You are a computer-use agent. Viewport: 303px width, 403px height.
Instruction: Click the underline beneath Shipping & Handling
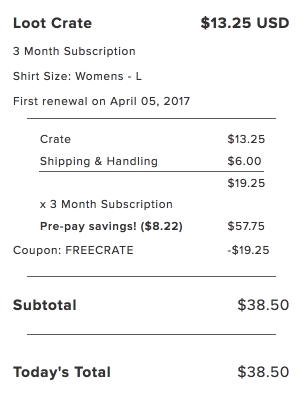(151, 171)
